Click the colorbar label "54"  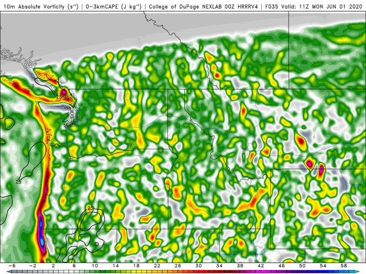(x=323, y=266)
